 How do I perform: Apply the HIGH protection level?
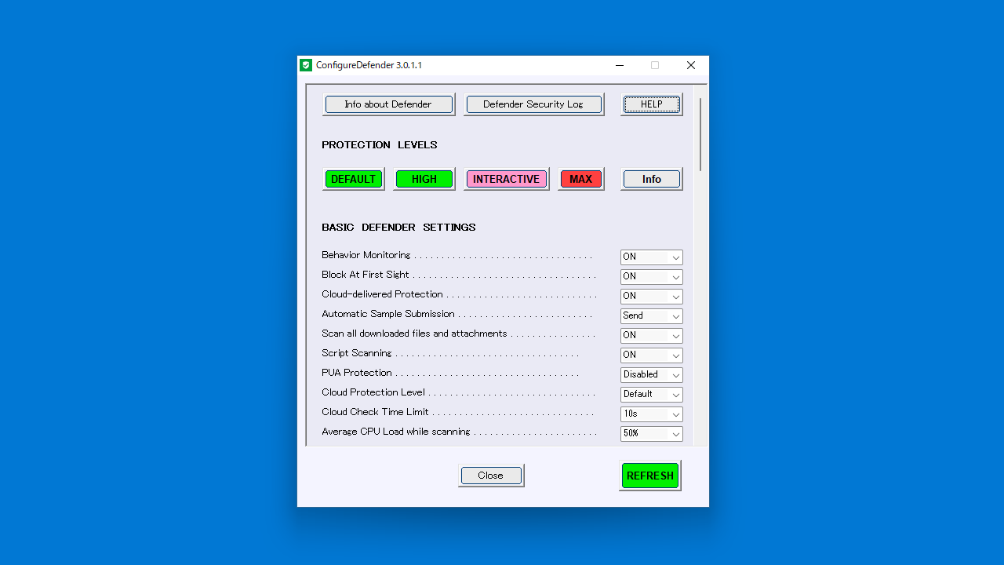[x=424, y=179]
